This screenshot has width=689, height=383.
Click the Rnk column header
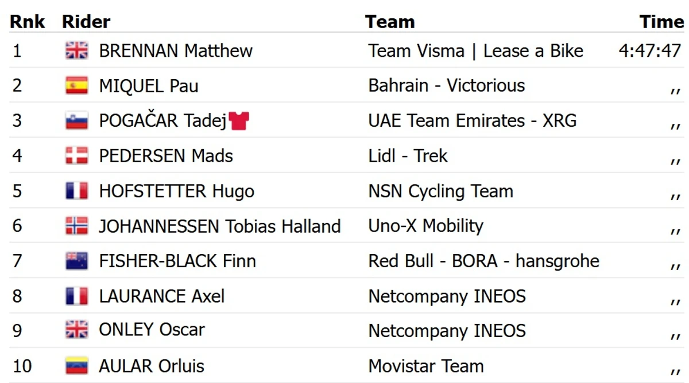point(27,22)
